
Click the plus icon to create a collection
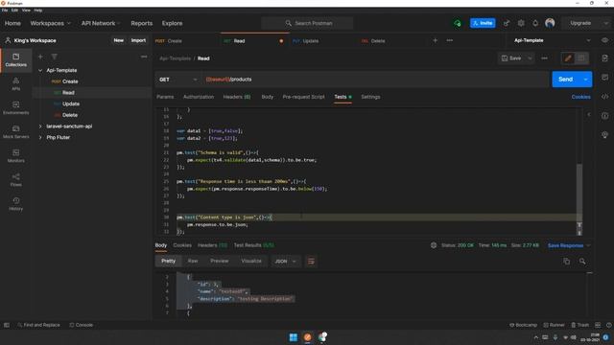click(x=40, y=57)
